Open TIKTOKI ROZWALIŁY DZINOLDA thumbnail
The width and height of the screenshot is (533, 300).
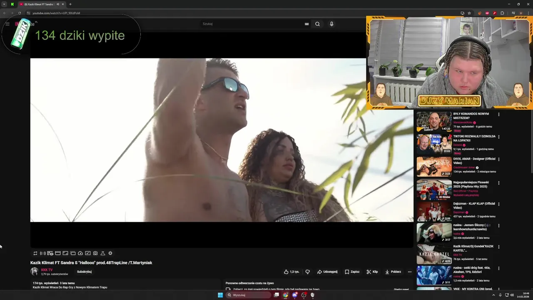click(434, 144)
